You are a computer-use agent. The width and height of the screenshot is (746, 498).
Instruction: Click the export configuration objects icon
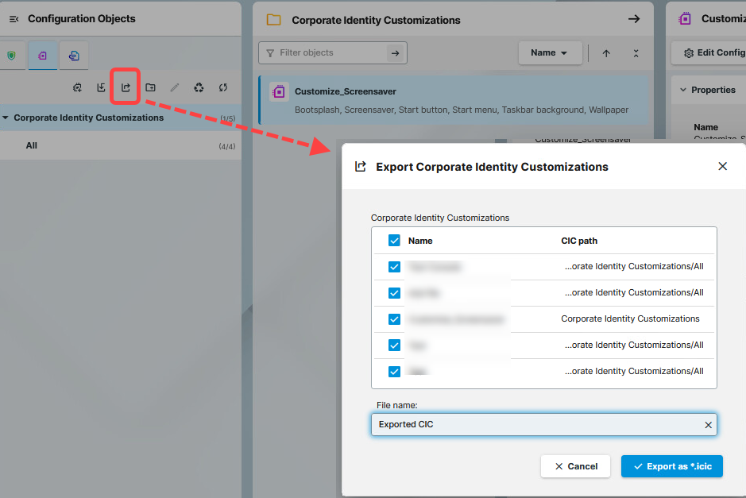click(126, 87)
